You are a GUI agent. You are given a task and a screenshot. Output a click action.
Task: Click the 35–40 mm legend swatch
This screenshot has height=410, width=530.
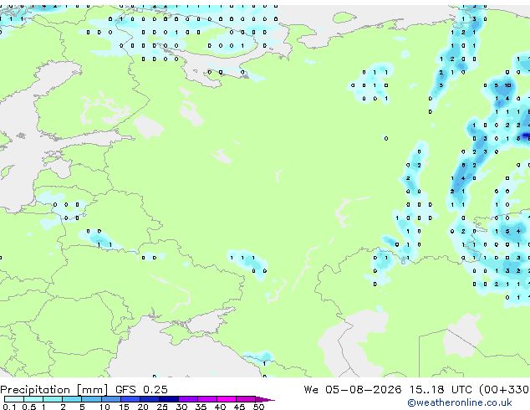(x=207, y=399)
